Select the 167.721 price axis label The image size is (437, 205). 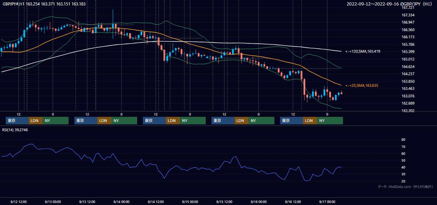[408, 8]
